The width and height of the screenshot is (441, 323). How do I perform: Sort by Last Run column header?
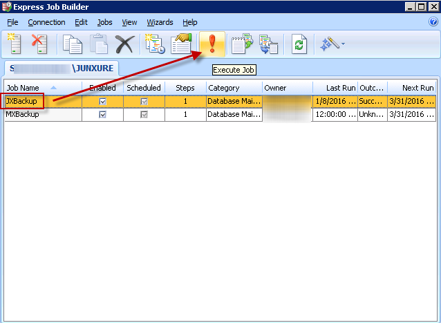tap(335, 88)
